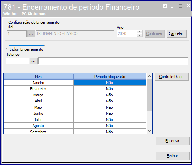Select the Incluir Encerramento tab
The height and width of the screenshot is (165, 192).
(26, 49)
